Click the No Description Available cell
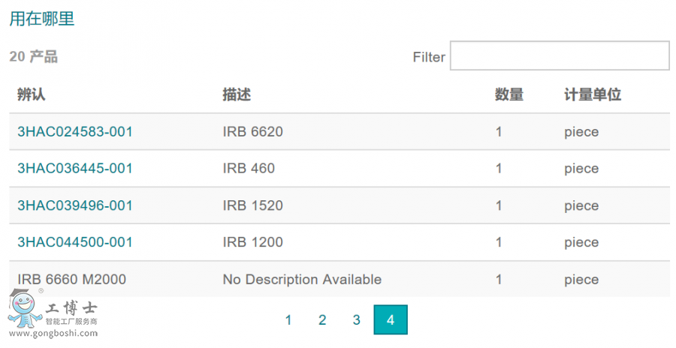 pos(302,280)
